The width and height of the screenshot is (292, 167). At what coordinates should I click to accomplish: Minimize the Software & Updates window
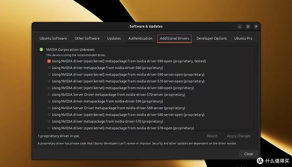pyautogui.click(x=240, y=26)
